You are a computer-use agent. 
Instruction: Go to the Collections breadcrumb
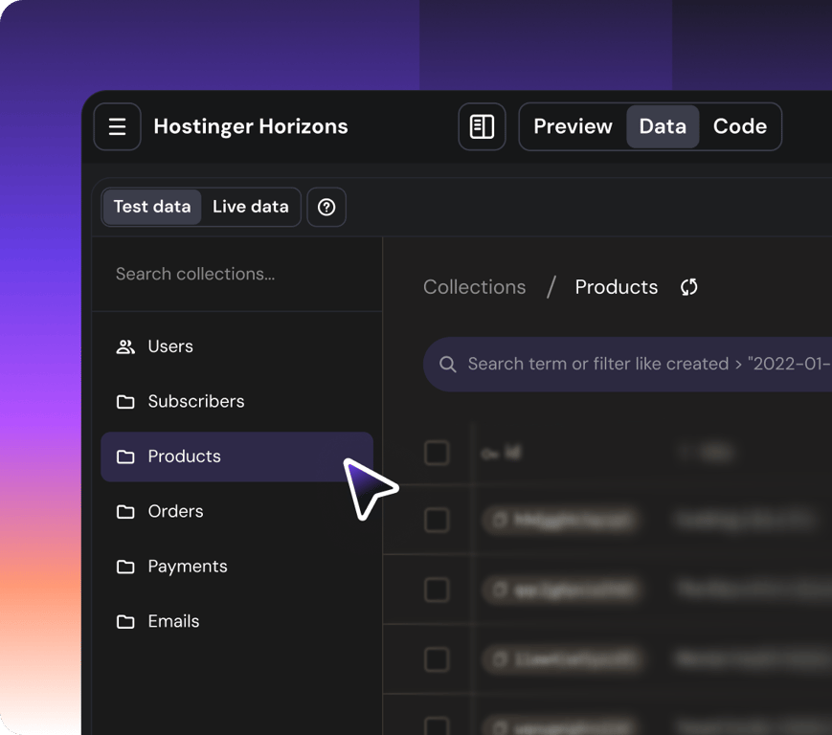click(474, 287)
